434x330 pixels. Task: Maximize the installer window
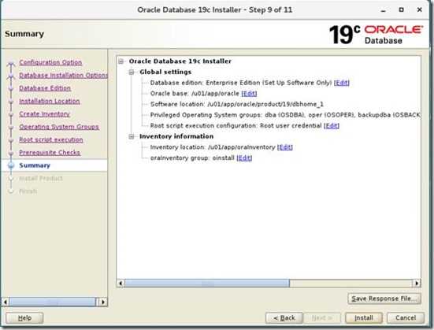(401, 9)
